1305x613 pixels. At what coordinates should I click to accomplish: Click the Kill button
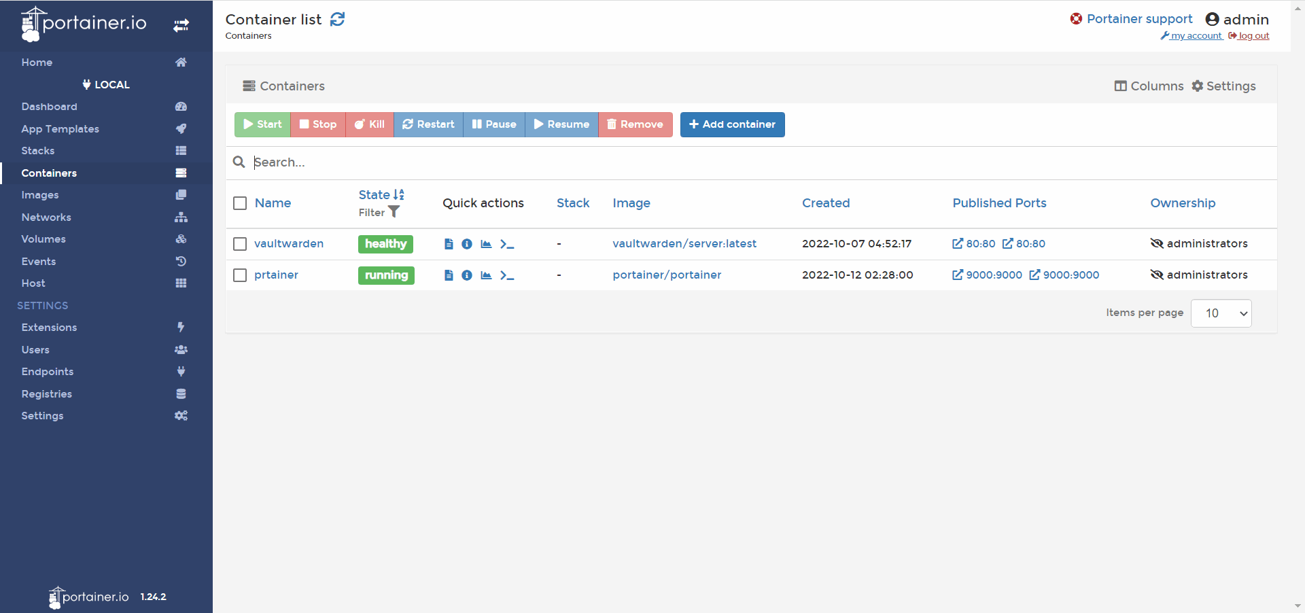tap(370, 124)
